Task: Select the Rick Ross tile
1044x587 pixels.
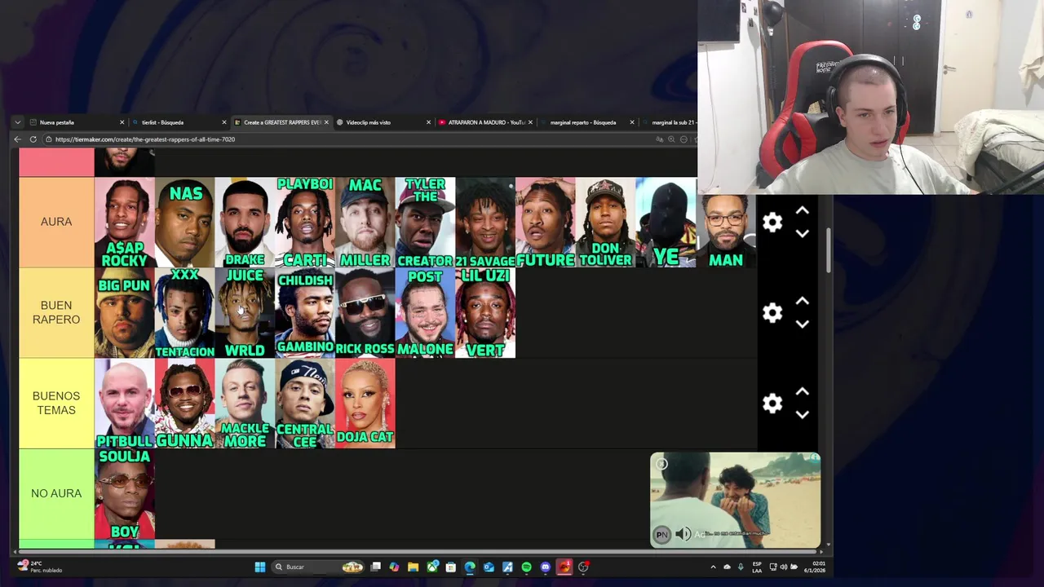Action: [365, 313]
